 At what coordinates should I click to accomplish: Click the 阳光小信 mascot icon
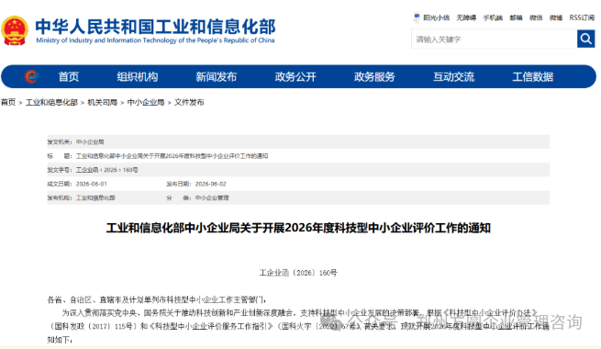point(417,17)
